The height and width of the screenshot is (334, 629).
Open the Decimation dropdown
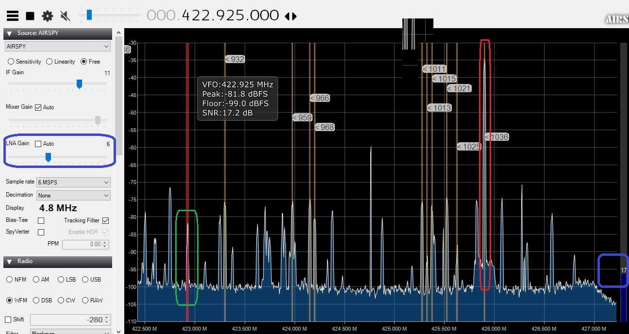(73, 195)
